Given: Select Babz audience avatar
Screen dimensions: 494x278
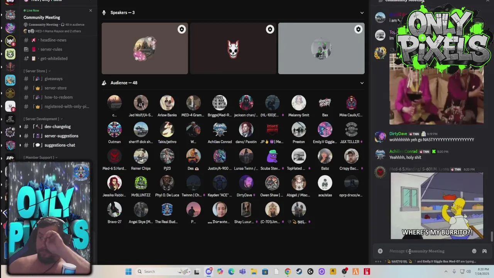Looking at the screenshot, I should coord(325,156).
